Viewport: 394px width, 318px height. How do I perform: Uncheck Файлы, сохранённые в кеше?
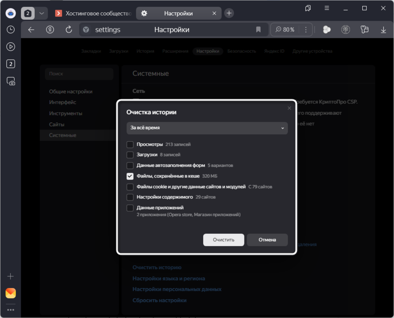point(130,176)
